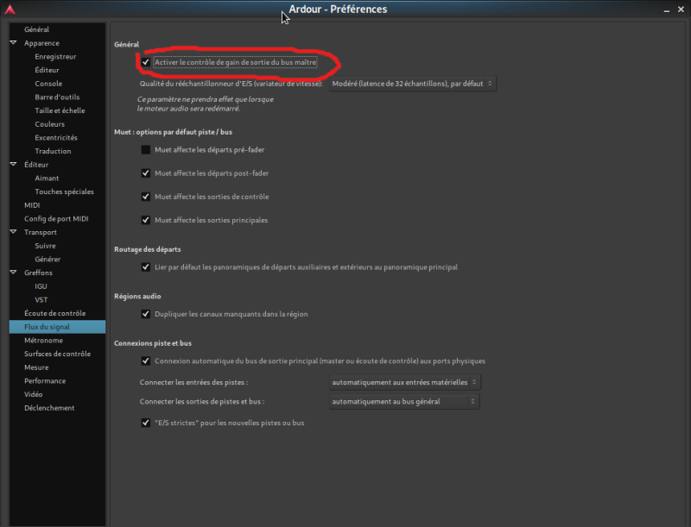Click the Ardour logo icon in title bar
Image resolution: width=691 pixels, height=527 pixels.
[x=10, y=9]
